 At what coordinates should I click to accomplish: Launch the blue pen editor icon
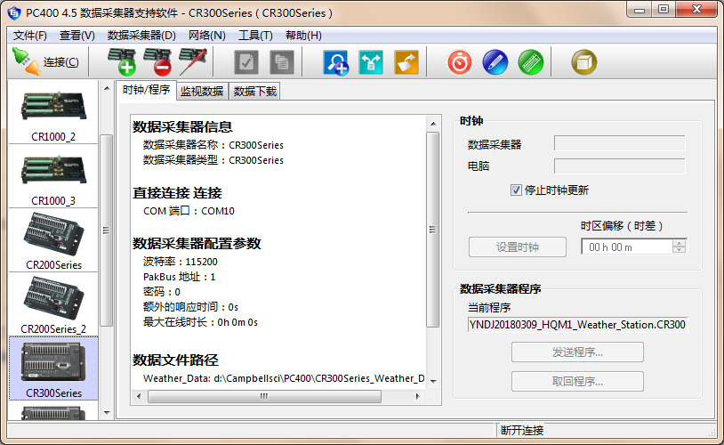[495, 62]
